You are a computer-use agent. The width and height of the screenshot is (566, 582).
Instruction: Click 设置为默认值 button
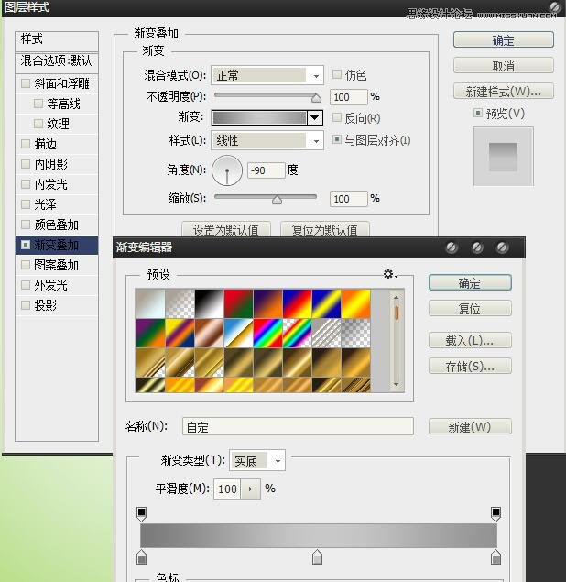point(226,229)
